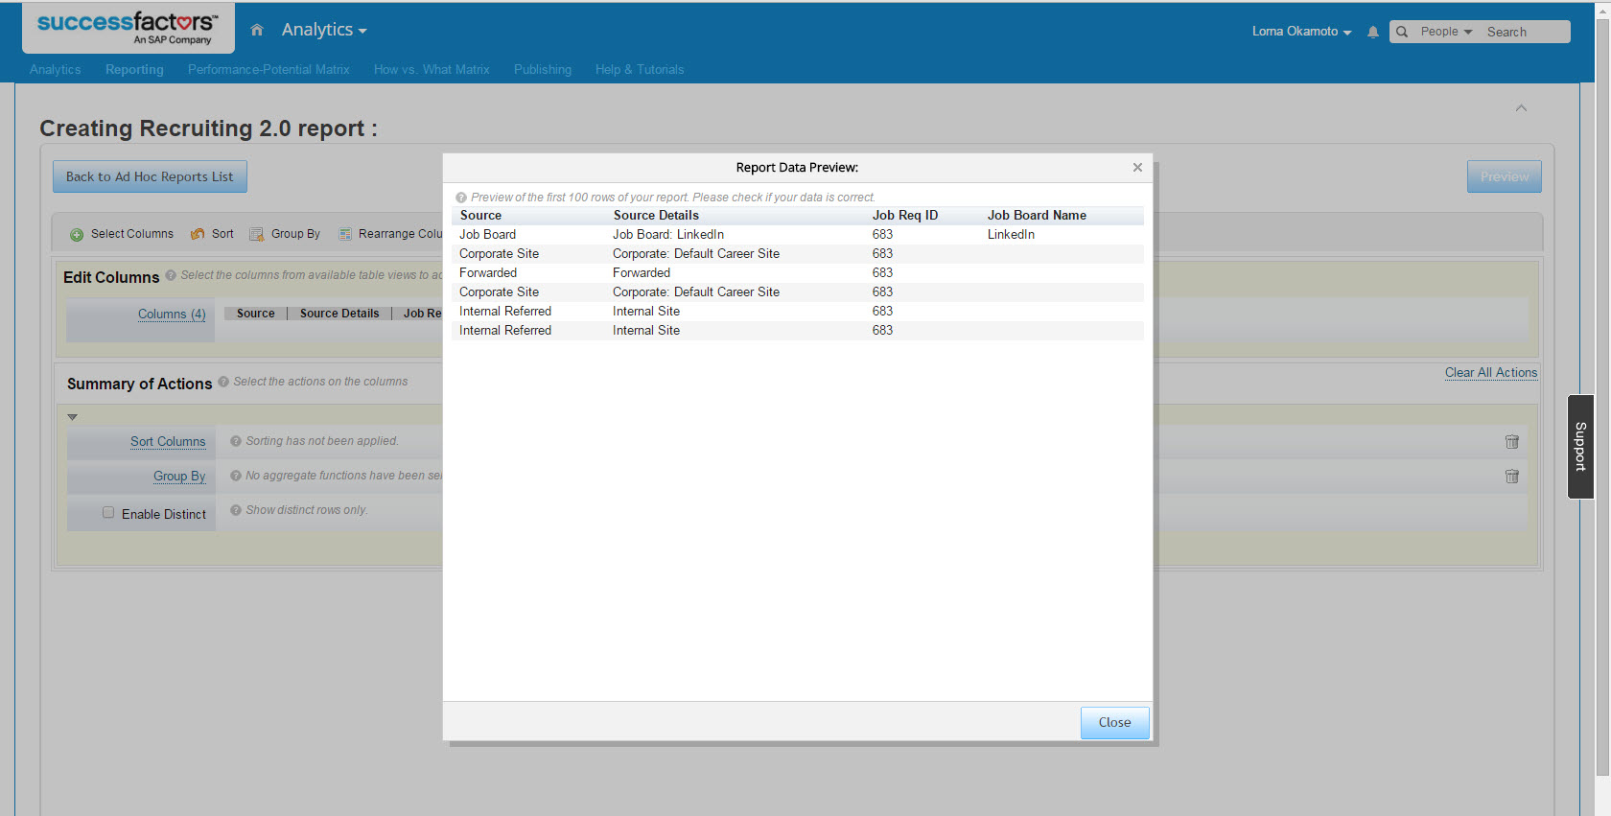
Task: Click the Rearrange Columns icon
Action: coord(345,234)
